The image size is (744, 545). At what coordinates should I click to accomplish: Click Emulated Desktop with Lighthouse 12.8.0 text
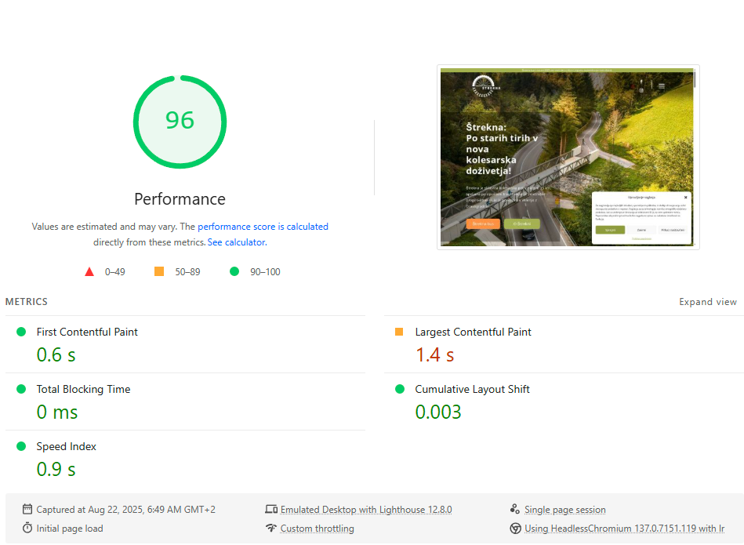tap(366, 510)
